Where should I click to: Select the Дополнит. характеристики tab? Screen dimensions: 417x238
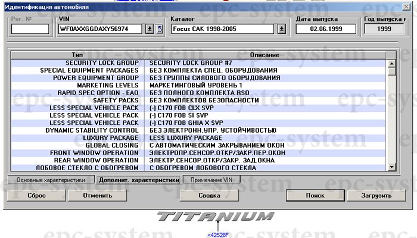tap(139, 180)
